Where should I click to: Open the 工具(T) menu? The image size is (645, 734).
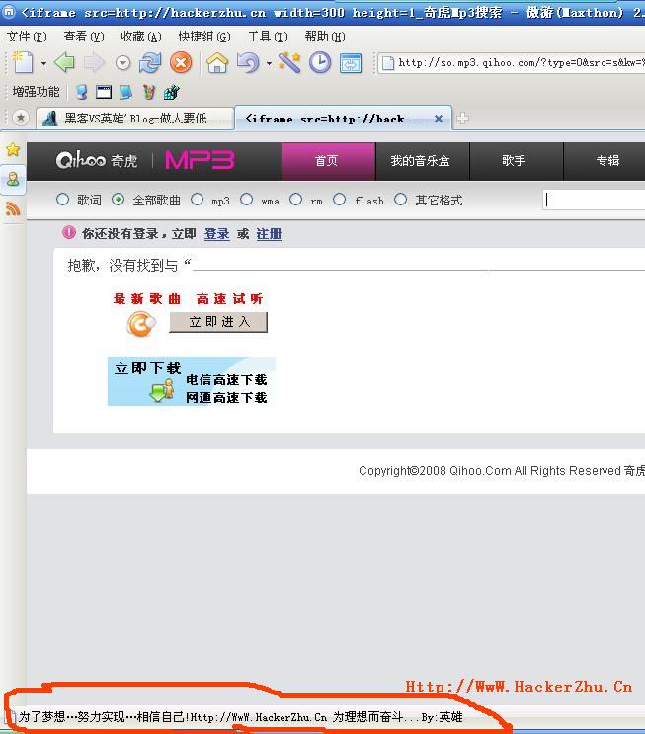point(267,37)
